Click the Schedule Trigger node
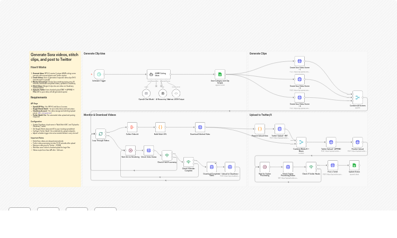This screenshot has width=397, height=238. [99, 75]
